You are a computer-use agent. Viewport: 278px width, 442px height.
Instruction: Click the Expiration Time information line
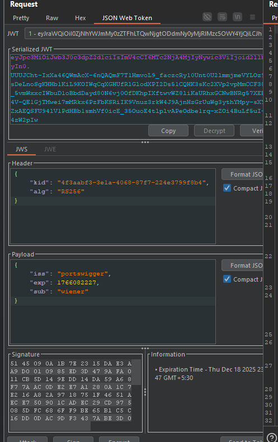click(209, 373)
